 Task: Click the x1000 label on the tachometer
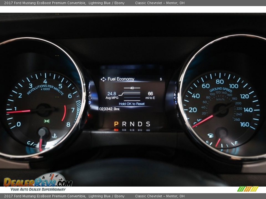45,89
